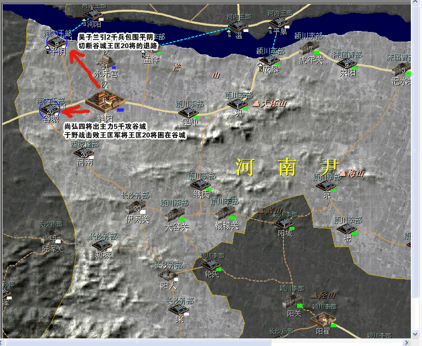The width and height of the screenshot is (422, 346).
Task: Click the 陈留曹部 label above 荥阳
Action: coord(348,55)
